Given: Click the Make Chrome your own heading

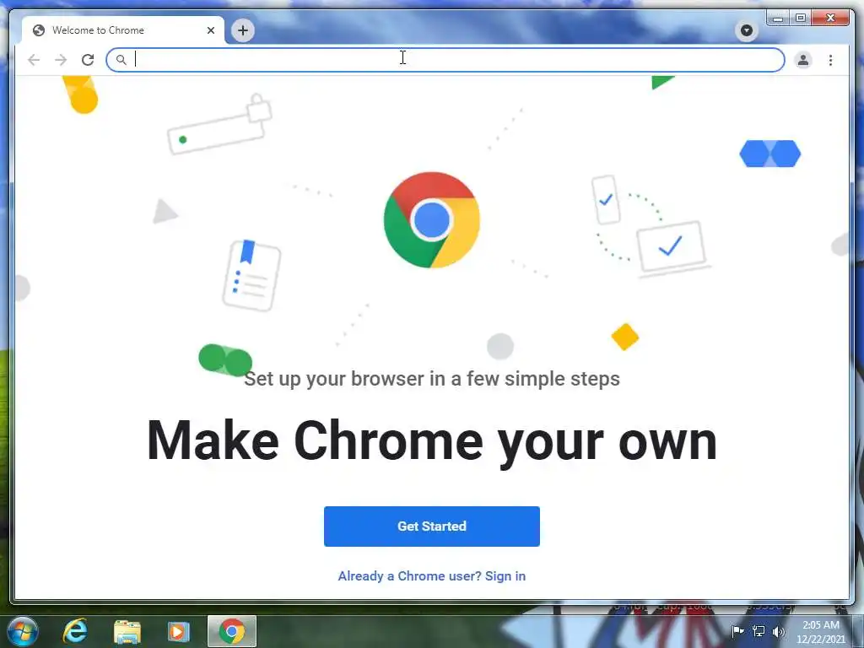Looking at the screenshot, I should coord(431,441).
